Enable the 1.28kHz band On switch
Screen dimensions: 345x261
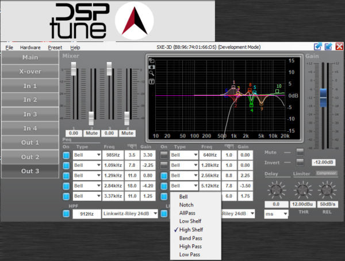coord(164,166)
